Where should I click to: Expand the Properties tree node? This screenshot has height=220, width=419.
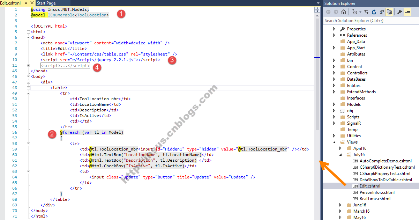tap(334, 29)
